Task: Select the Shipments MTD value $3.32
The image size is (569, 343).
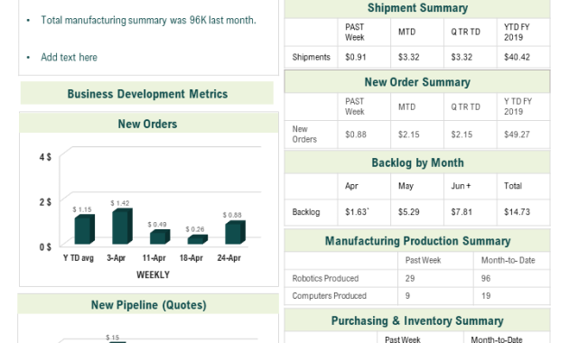Action: point(408,57)
